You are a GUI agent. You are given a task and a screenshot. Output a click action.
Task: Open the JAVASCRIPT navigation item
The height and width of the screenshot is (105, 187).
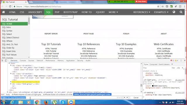point(35,12)
